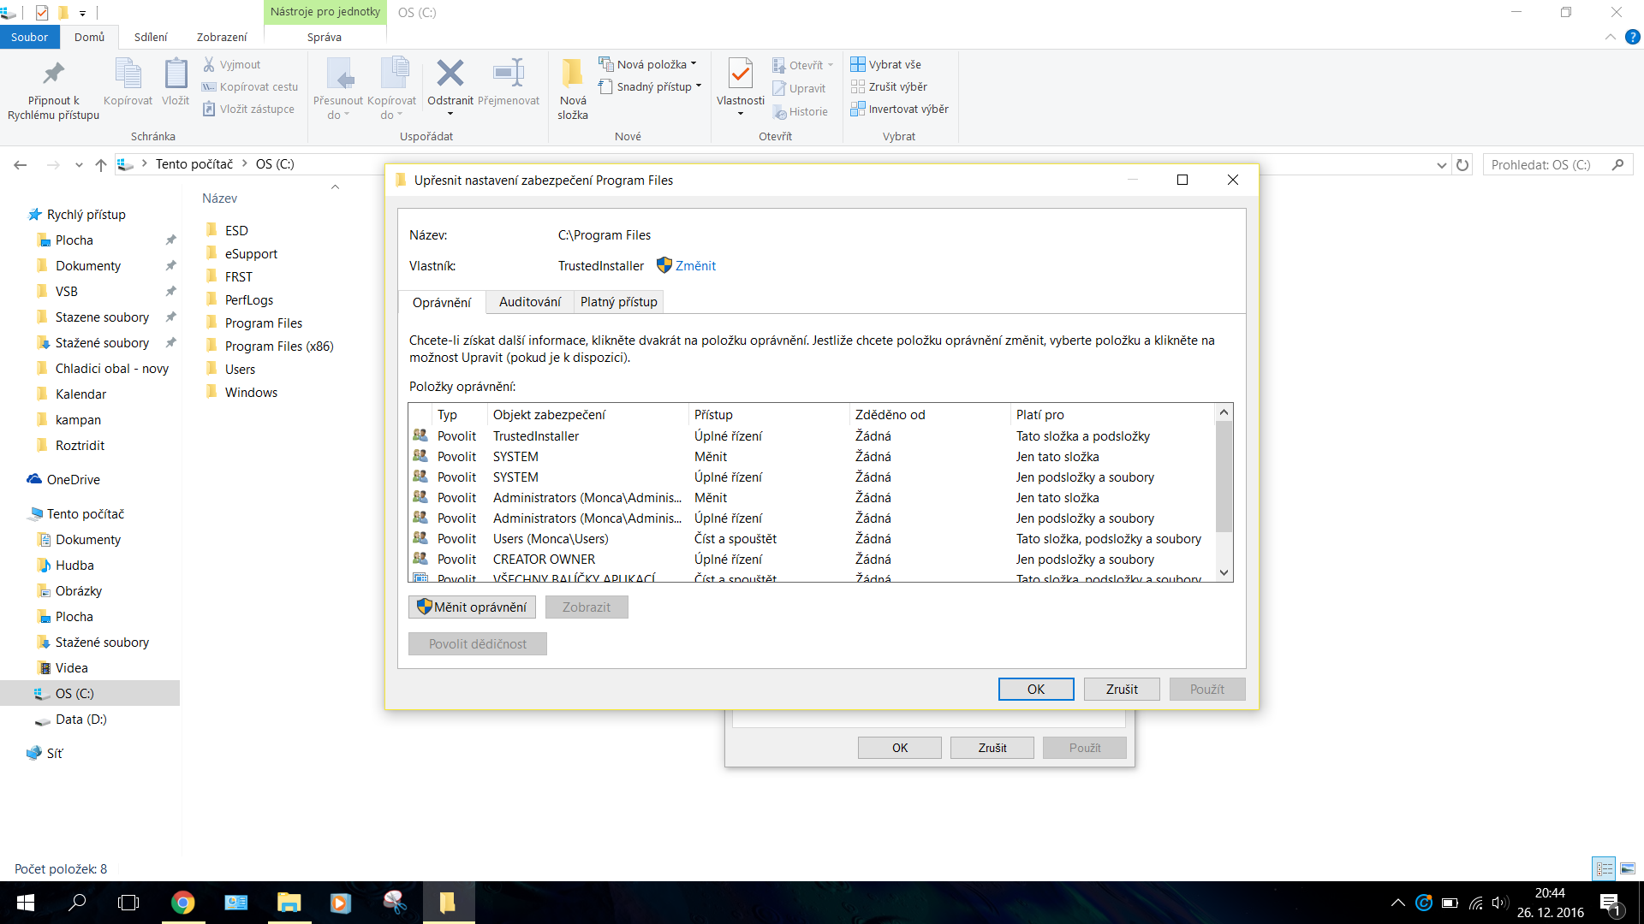Select the Users (Monca\Users) permission entry
The width and height of the screenshot is (1644, 924).
pyautogui.click(x=551, y=539)
